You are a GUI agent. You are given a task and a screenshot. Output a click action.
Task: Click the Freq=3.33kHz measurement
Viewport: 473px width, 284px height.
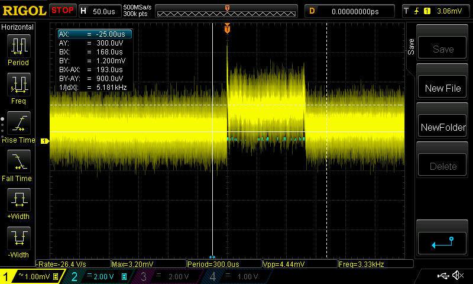pyautogui.click(x=376, y=264)
